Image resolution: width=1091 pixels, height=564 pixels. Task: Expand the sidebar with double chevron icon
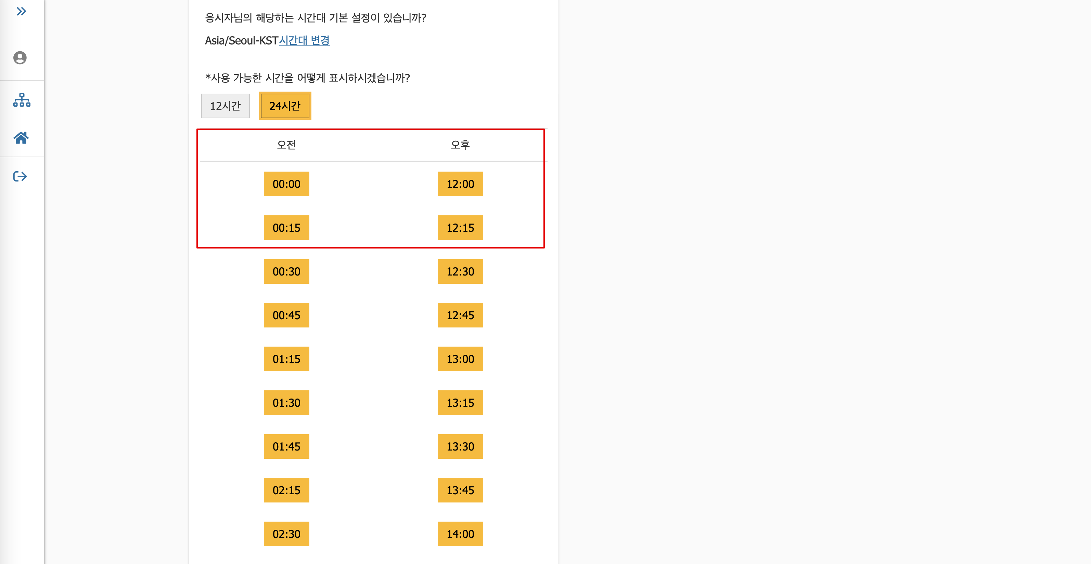click(x=21, y=11)
